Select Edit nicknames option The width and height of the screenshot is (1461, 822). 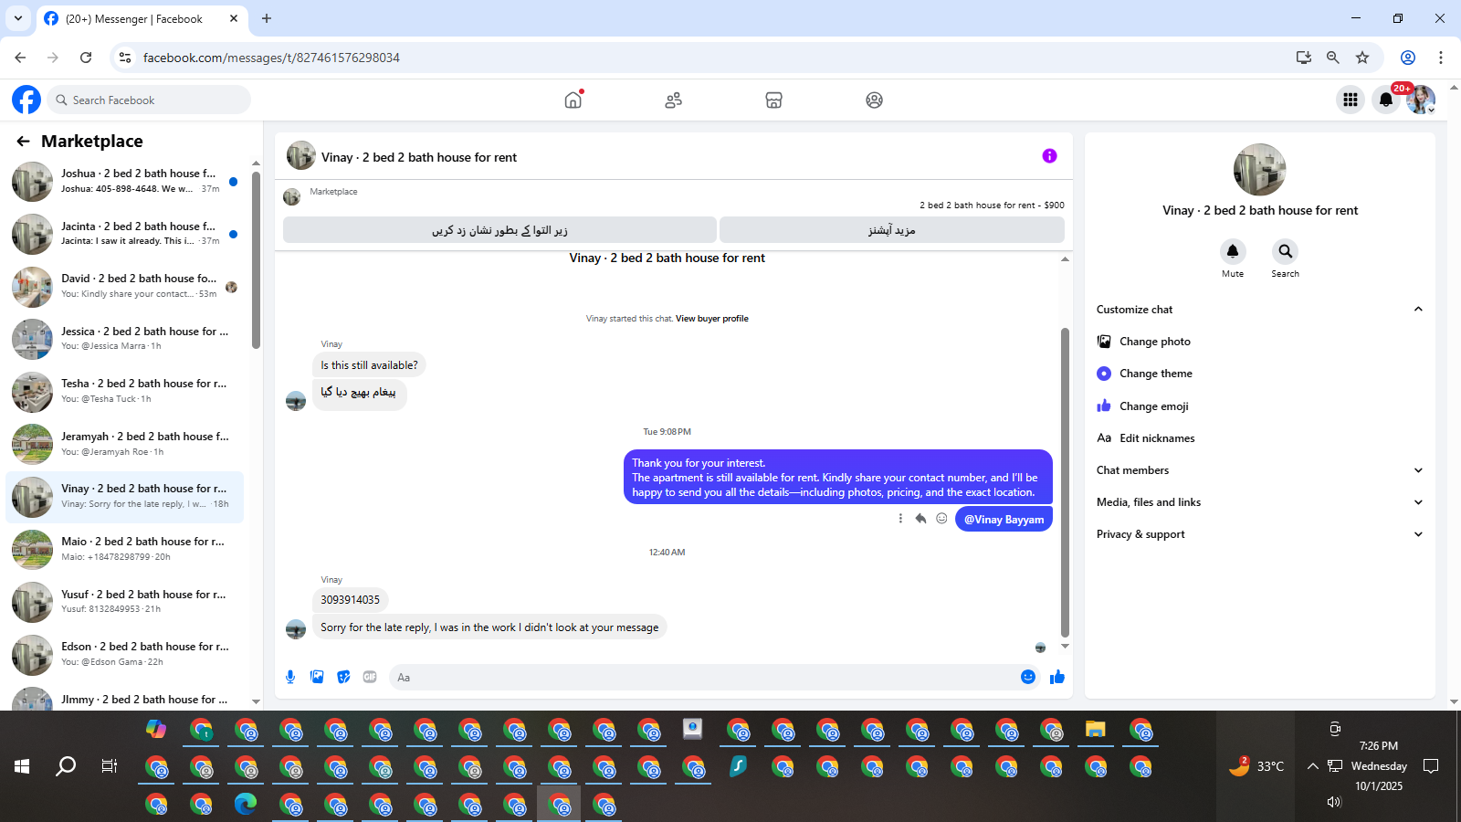tap(1260, 438)
